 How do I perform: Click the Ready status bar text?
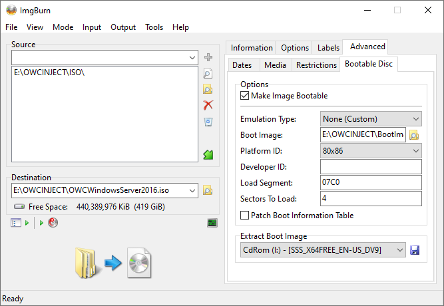[x=13, y=299]
